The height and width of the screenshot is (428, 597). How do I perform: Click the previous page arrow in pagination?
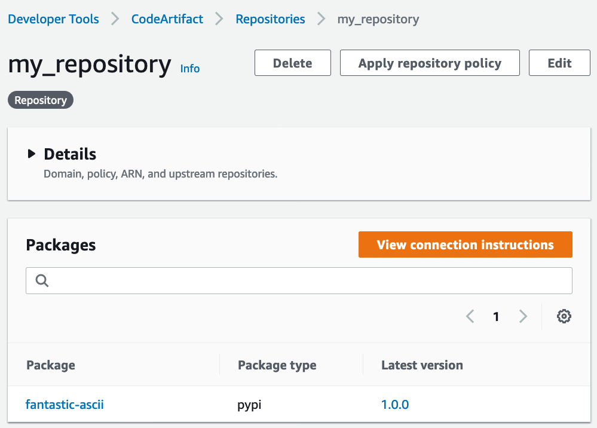(x=470, y=316)
